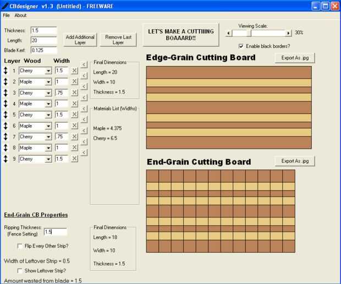Click the insert arrow between layers 1 and 2
This screenshot has height=284, width=341.
tap(84, 76)
